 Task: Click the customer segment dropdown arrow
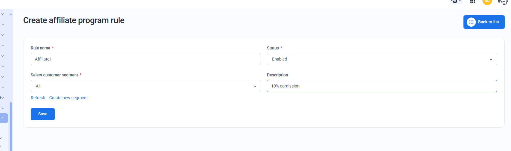(x=255, y=86)
